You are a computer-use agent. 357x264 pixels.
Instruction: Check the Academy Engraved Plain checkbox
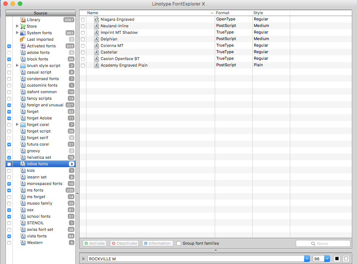click(83, 66)
